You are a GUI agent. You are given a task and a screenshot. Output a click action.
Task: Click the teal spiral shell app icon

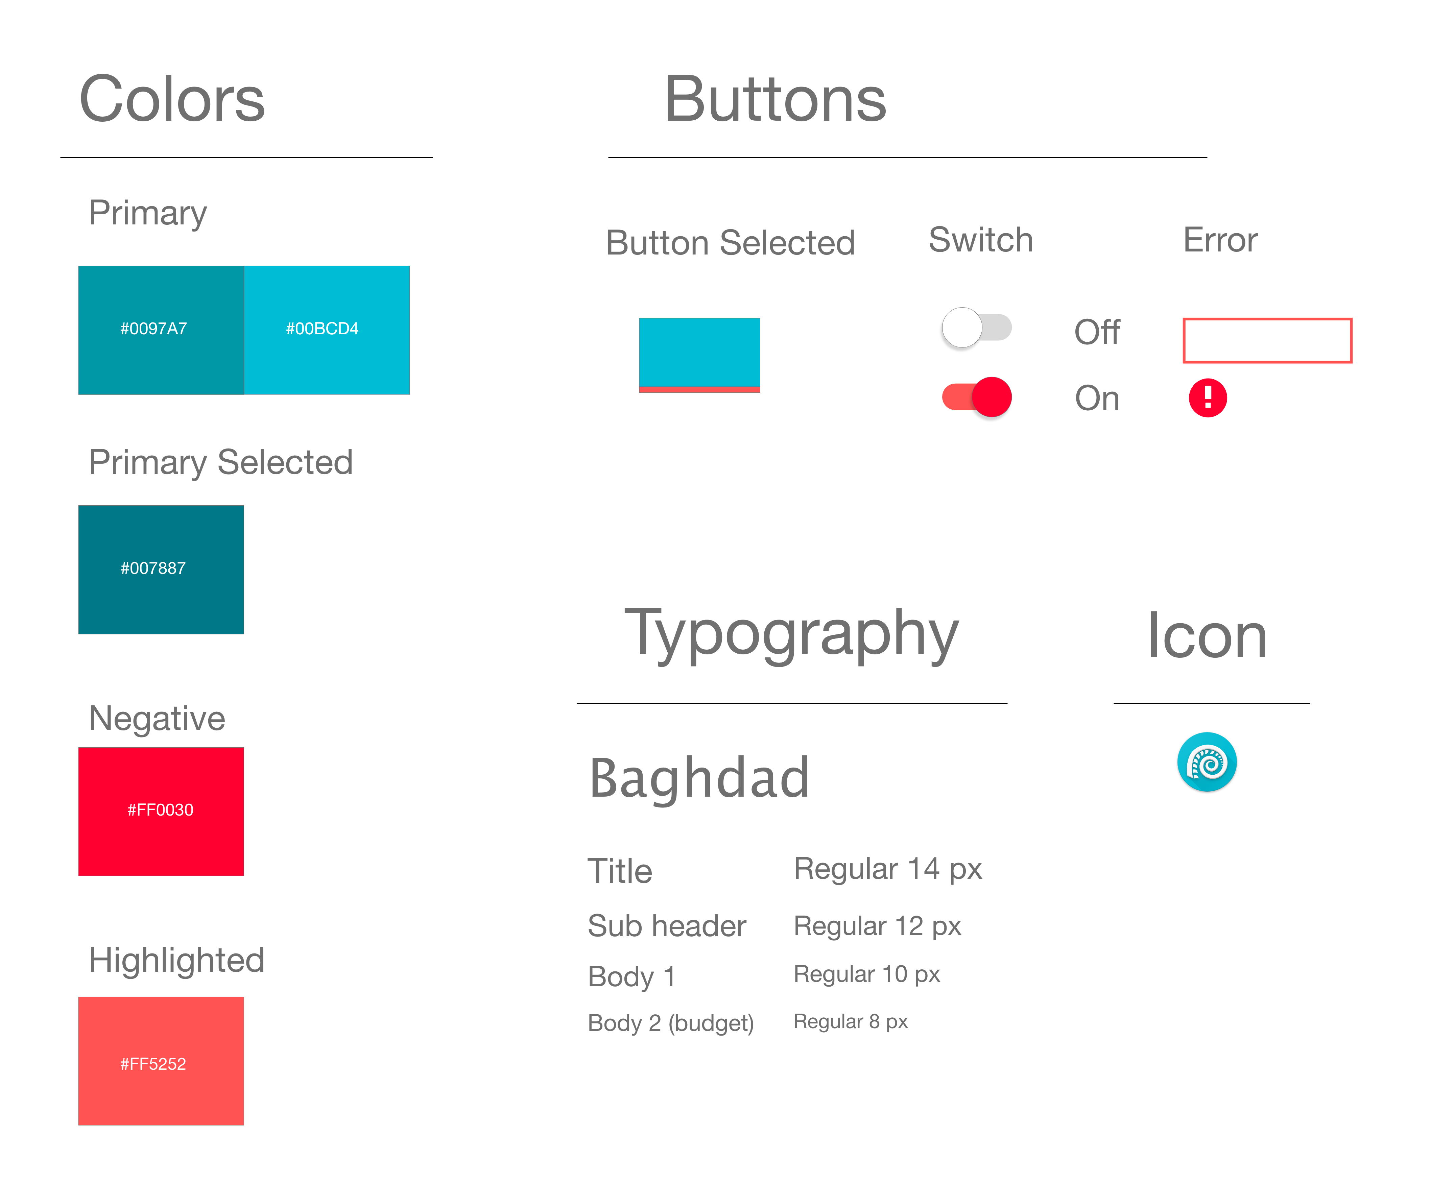point(1207,762)
